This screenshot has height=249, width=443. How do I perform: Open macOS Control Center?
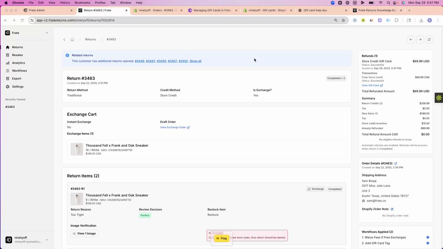point(396,3)
